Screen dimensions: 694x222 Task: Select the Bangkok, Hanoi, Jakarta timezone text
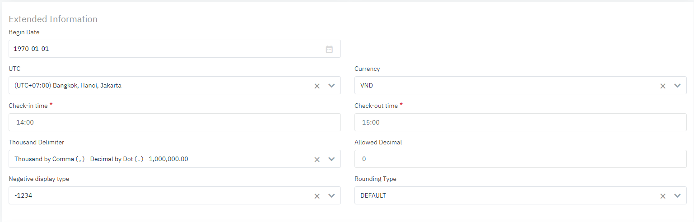coord(68,85)
